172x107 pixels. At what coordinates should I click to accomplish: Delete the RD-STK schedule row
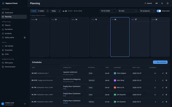(x=166, y=80)
